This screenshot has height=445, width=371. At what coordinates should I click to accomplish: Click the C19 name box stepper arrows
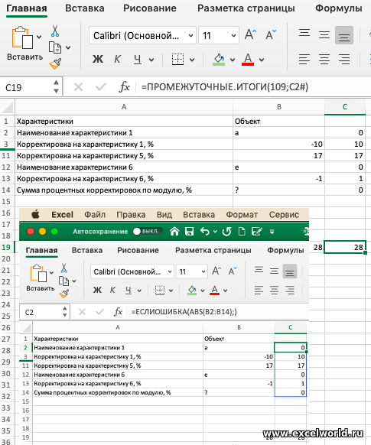point(56,86)
